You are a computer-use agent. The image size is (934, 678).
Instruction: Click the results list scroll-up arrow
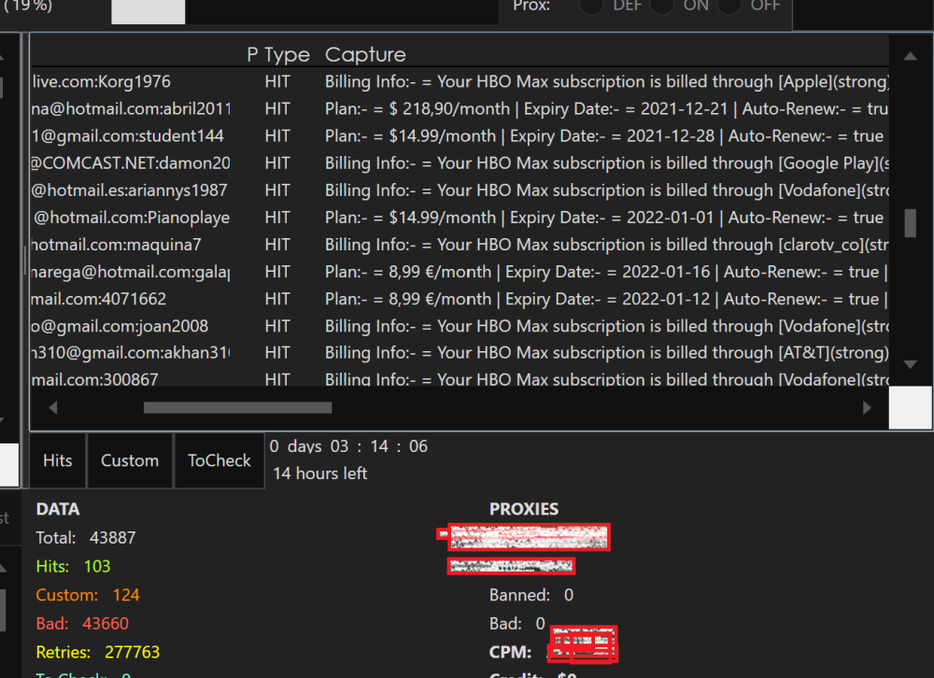[x=910, y=52]
